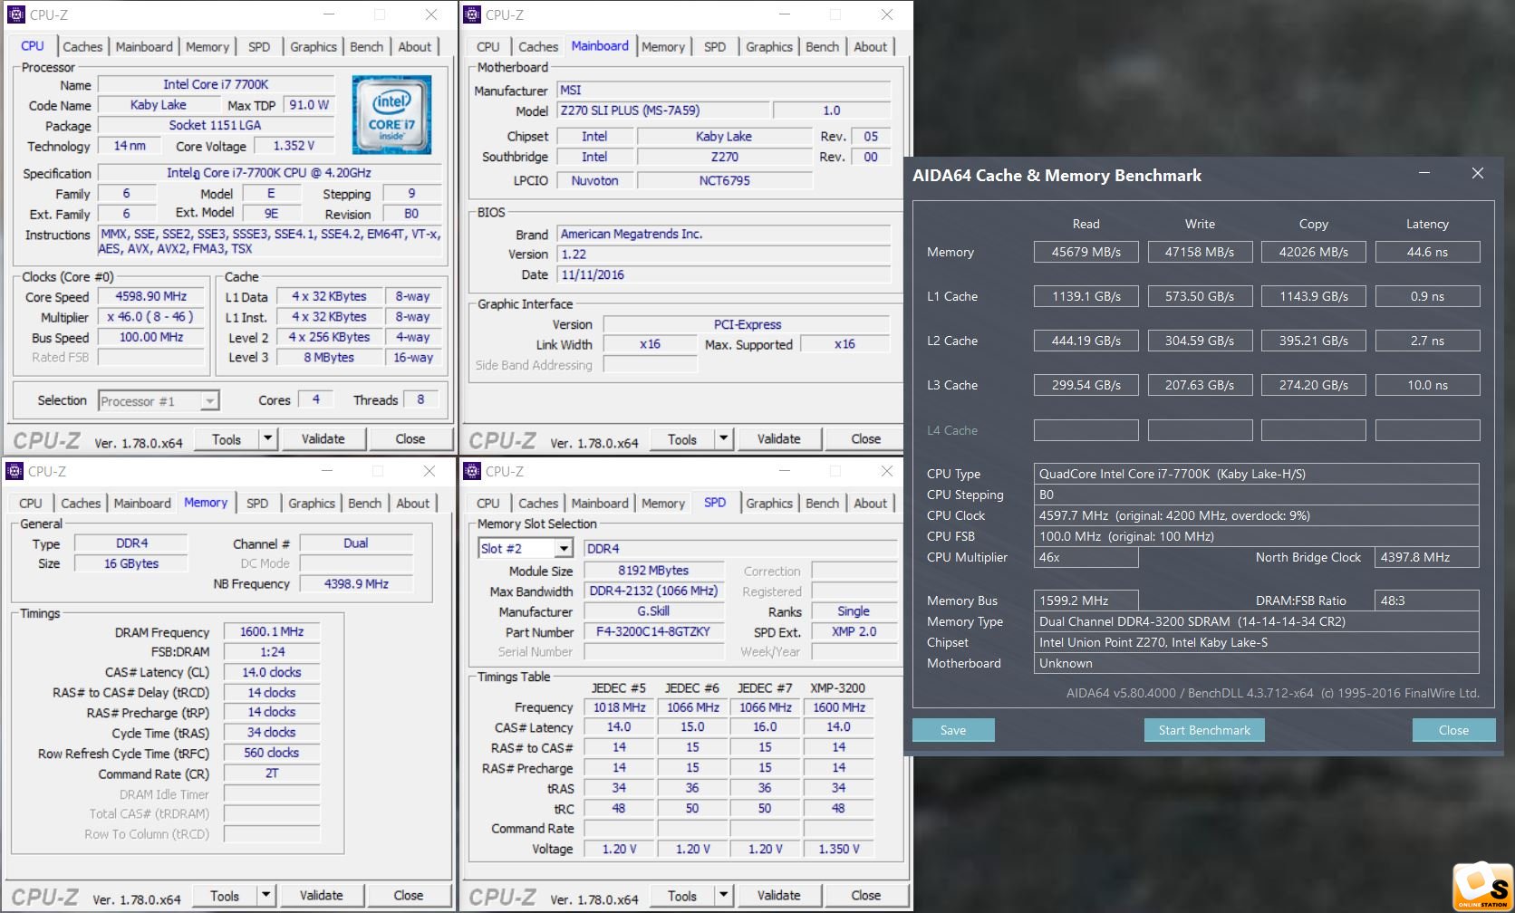The width and height of the screenshot is (1515, 913).
Task: Switch to the Memory tab in the SPD window
Action: click(x=663, y=503)
